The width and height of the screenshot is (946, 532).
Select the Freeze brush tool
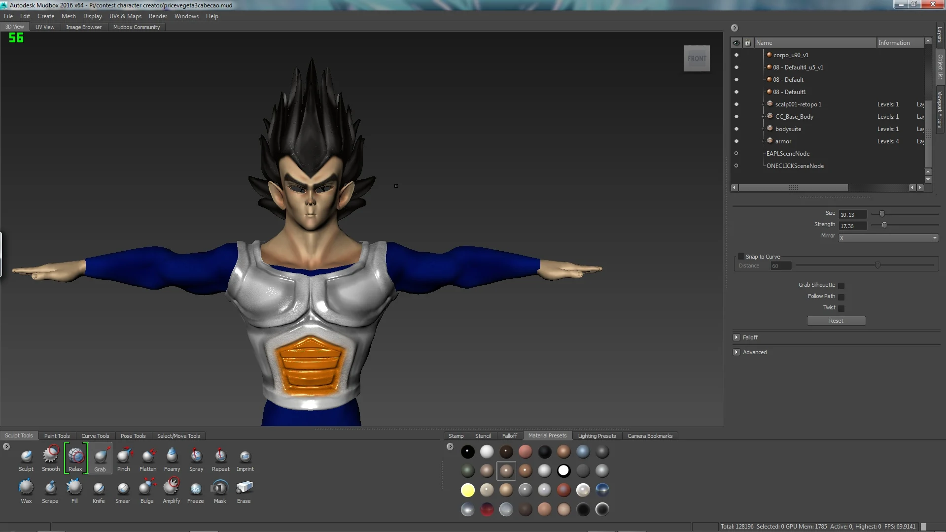click(196, 491)
